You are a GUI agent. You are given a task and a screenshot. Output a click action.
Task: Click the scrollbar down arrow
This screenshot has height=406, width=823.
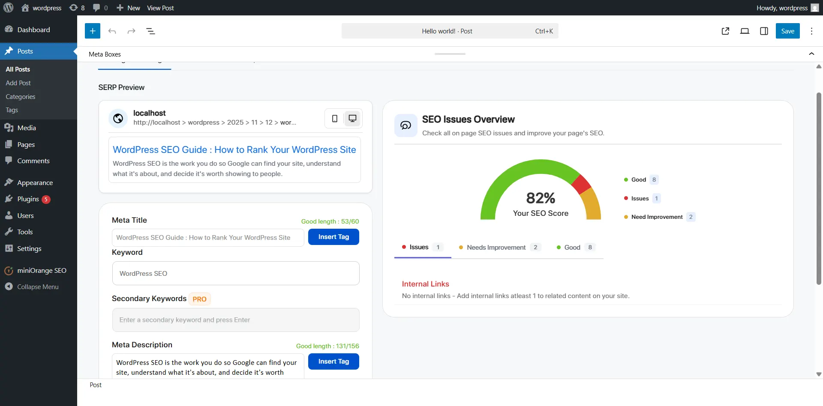coord(819,374)
